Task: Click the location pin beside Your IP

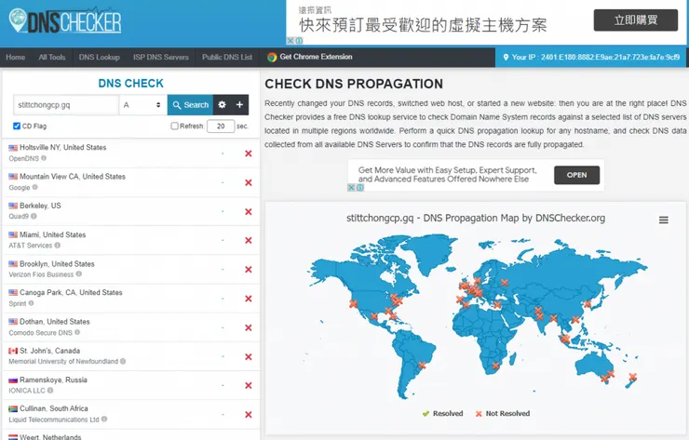Action: tap(506, 57)
